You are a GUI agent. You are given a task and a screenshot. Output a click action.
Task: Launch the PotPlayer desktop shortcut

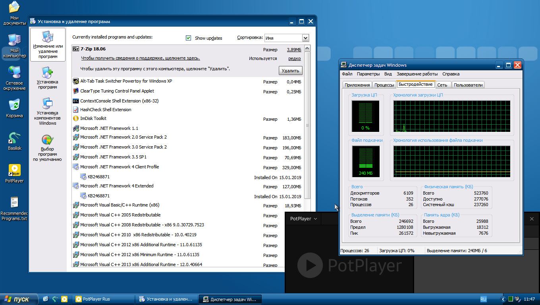pos(14,170)
